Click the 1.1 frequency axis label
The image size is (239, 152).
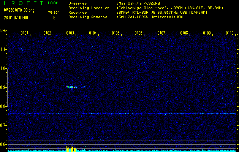3,49
